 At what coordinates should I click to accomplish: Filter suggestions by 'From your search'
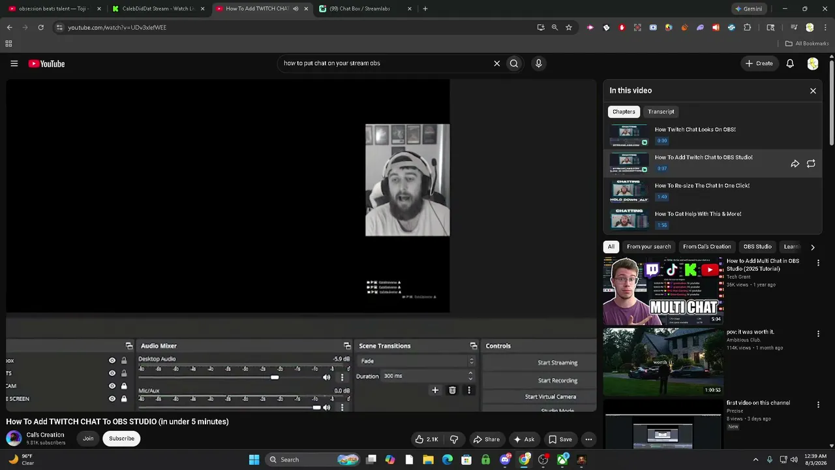648,247
